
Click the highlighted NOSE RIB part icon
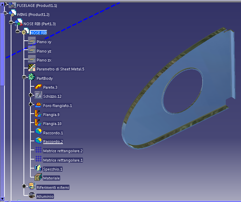coord(25,31)
